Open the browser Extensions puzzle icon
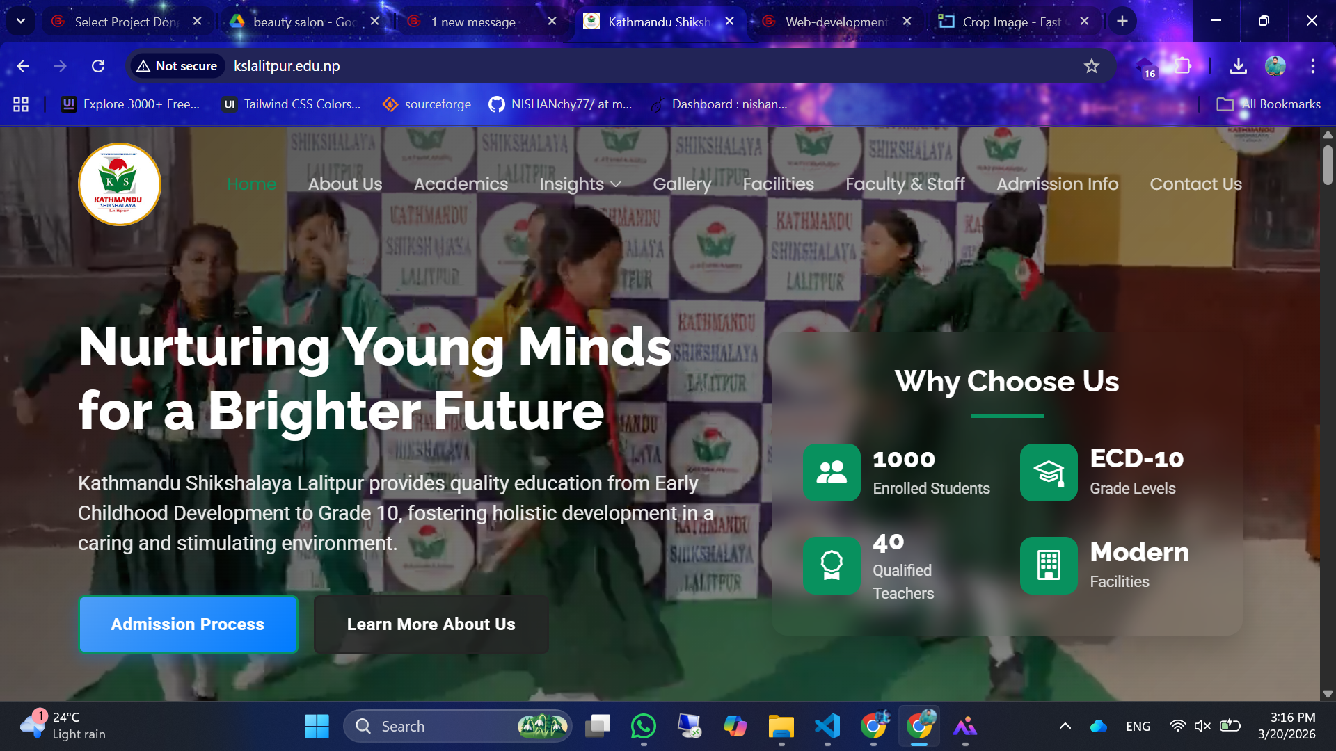The width and height of the screenshot is (1336, 751). tap(1183, 66)
